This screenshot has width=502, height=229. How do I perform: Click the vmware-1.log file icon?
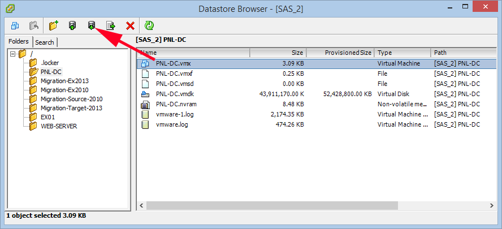click(x=145, y=114)
